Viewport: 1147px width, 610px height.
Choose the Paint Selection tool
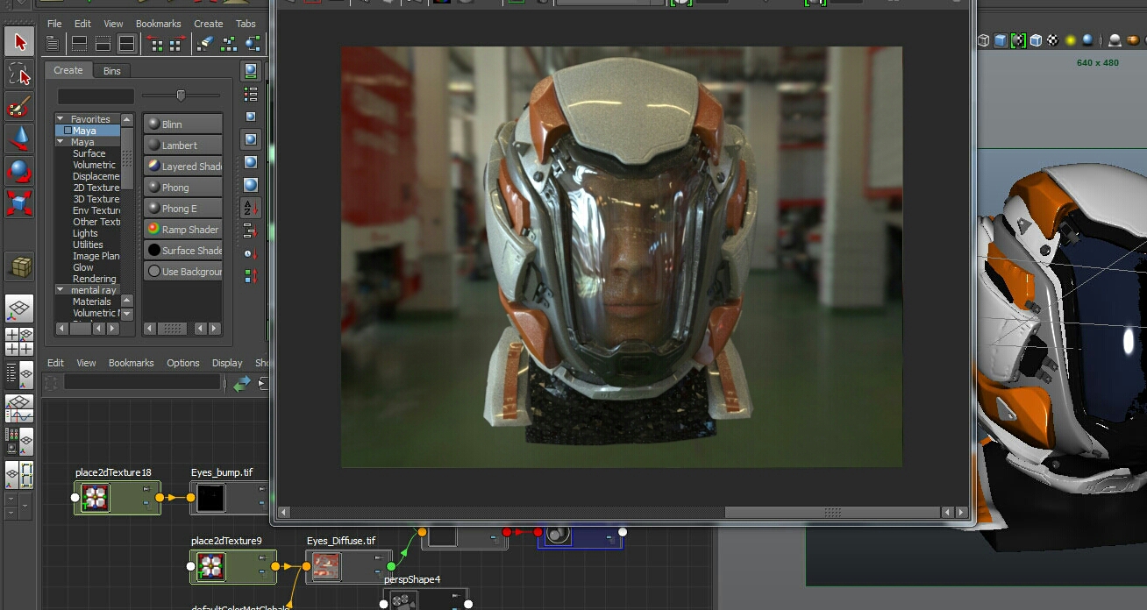click(19, 107)
